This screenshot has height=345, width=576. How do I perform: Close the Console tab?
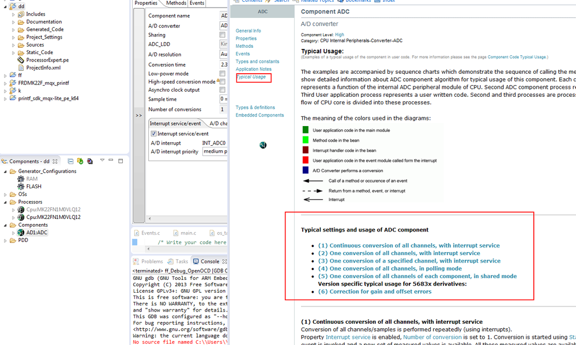pyautogui.click(x=224, y=261)
